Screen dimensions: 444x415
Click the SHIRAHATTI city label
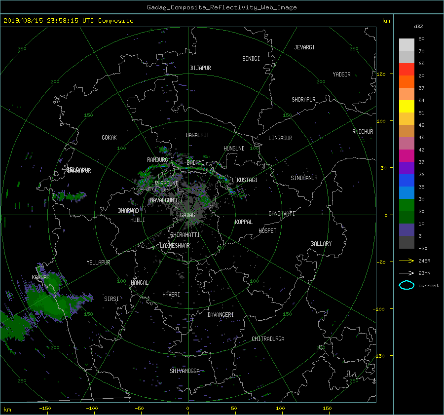coord(185,235)
